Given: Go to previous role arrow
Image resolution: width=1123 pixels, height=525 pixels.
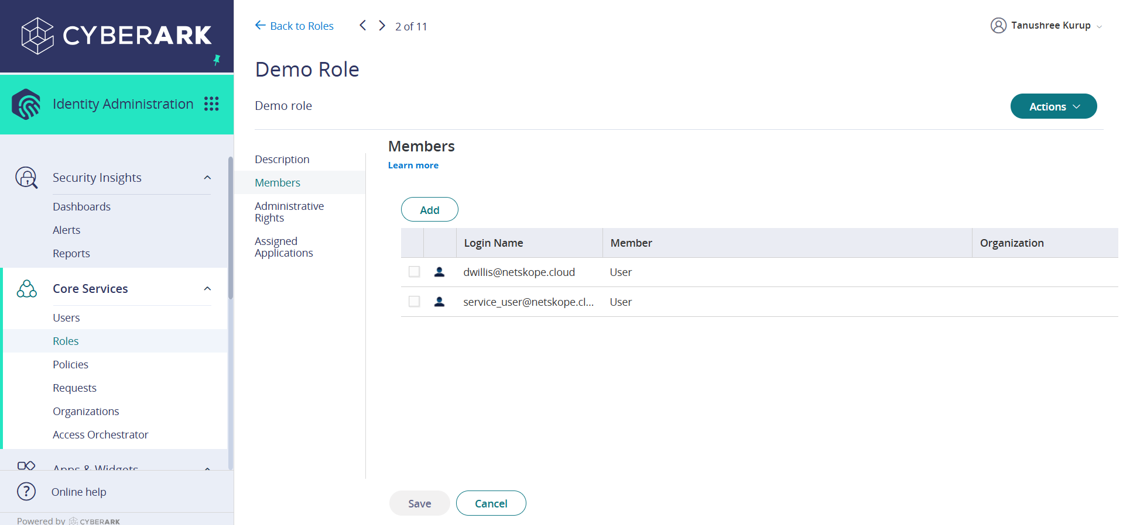Looking at the screenshot, I should [x=362, y=26].
